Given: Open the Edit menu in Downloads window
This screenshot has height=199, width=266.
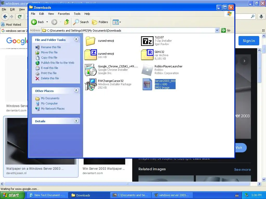Looking at the screenshot, I should [42, 14].
